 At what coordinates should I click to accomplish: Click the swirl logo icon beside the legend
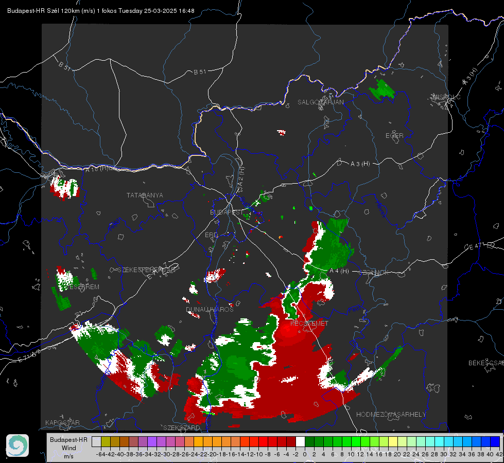pos(18,446)
